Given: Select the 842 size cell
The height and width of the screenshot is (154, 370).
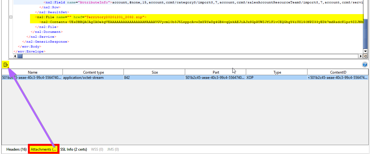Looking at the screenshot, I should (154, 78).
